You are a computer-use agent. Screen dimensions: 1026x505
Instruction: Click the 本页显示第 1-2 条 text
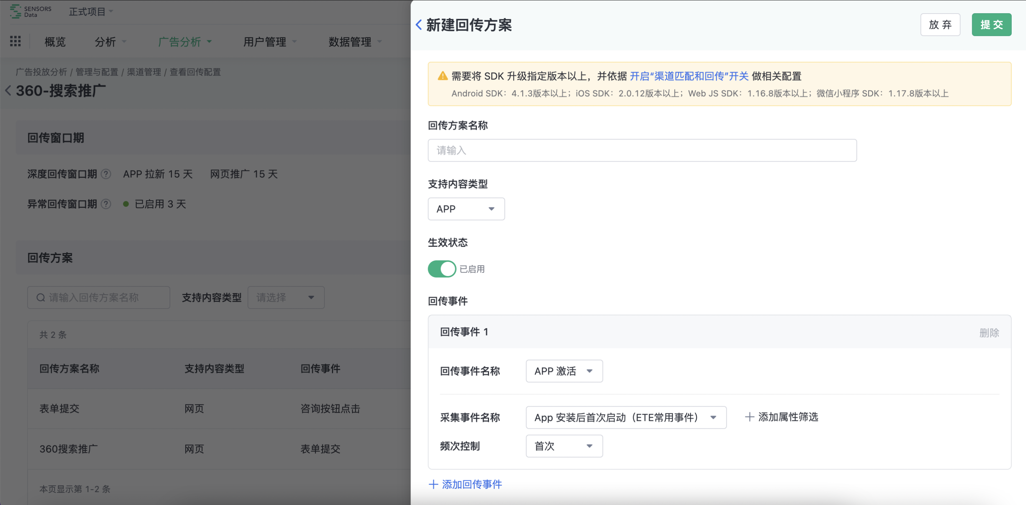click(75, 489)
